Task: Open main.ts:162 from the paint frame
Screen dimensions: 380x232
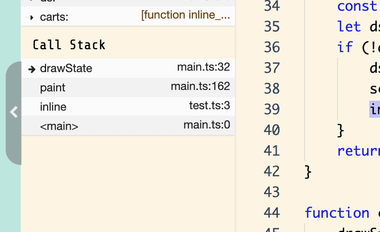Action: [200, 86]
